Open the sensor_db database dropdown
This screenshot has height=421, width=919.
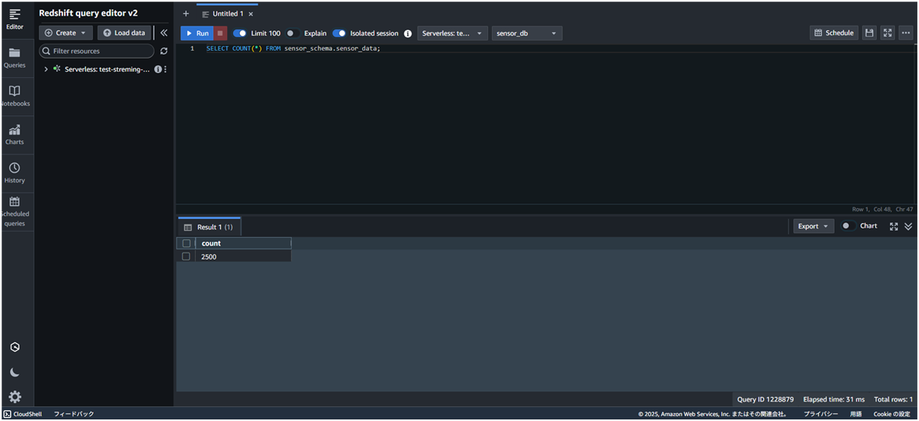[x=527, y=34]
